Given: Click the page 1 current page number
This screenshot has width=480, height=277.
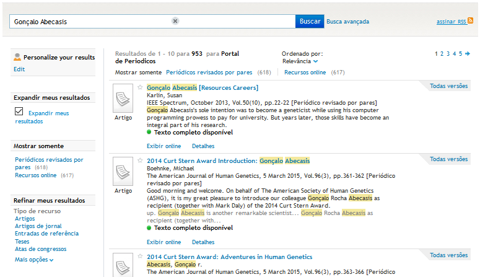Looking at the screenshot, I should coord(436,54).
